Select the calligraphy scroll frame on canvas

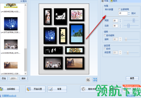point(63,36)
